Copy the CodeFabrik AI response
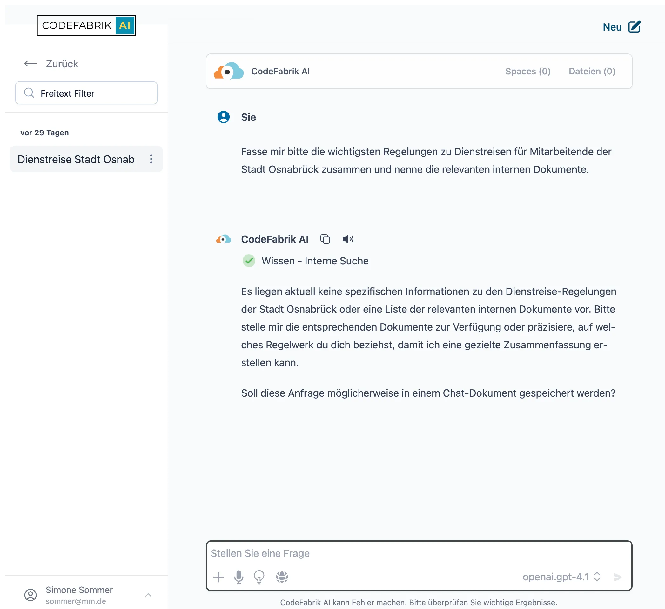The width and height of the screenshot is (665, 609). (325, 239)
